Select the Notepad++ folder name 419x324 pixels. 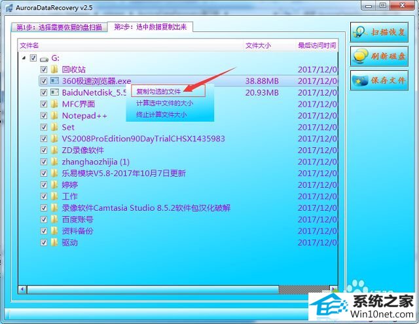pos(84,116)
